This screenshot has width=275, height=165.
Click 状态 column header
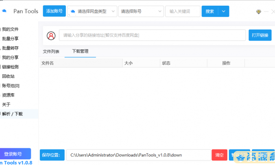(x=183, y=63)
